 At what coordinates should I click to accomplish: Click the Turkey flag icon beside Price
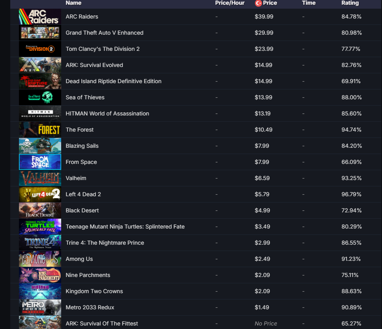[258, 3]
